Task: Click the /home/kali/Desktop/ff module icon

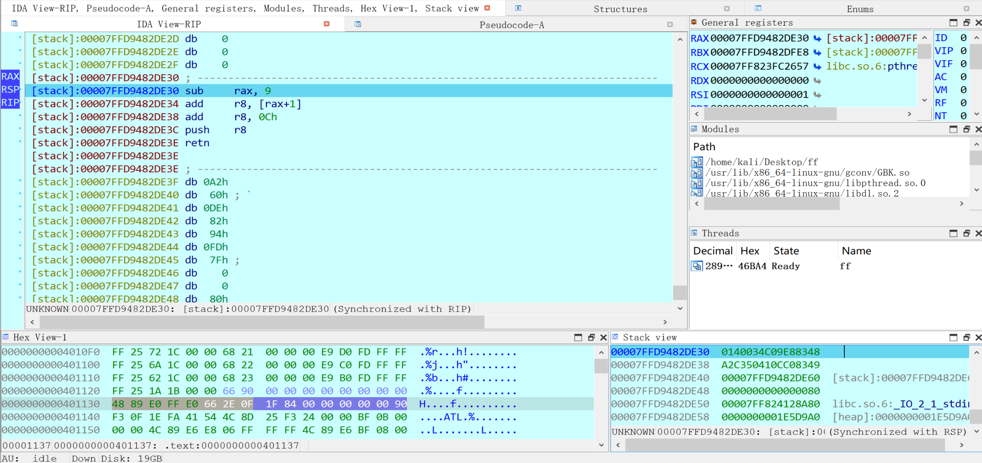Action: (697, 162)
